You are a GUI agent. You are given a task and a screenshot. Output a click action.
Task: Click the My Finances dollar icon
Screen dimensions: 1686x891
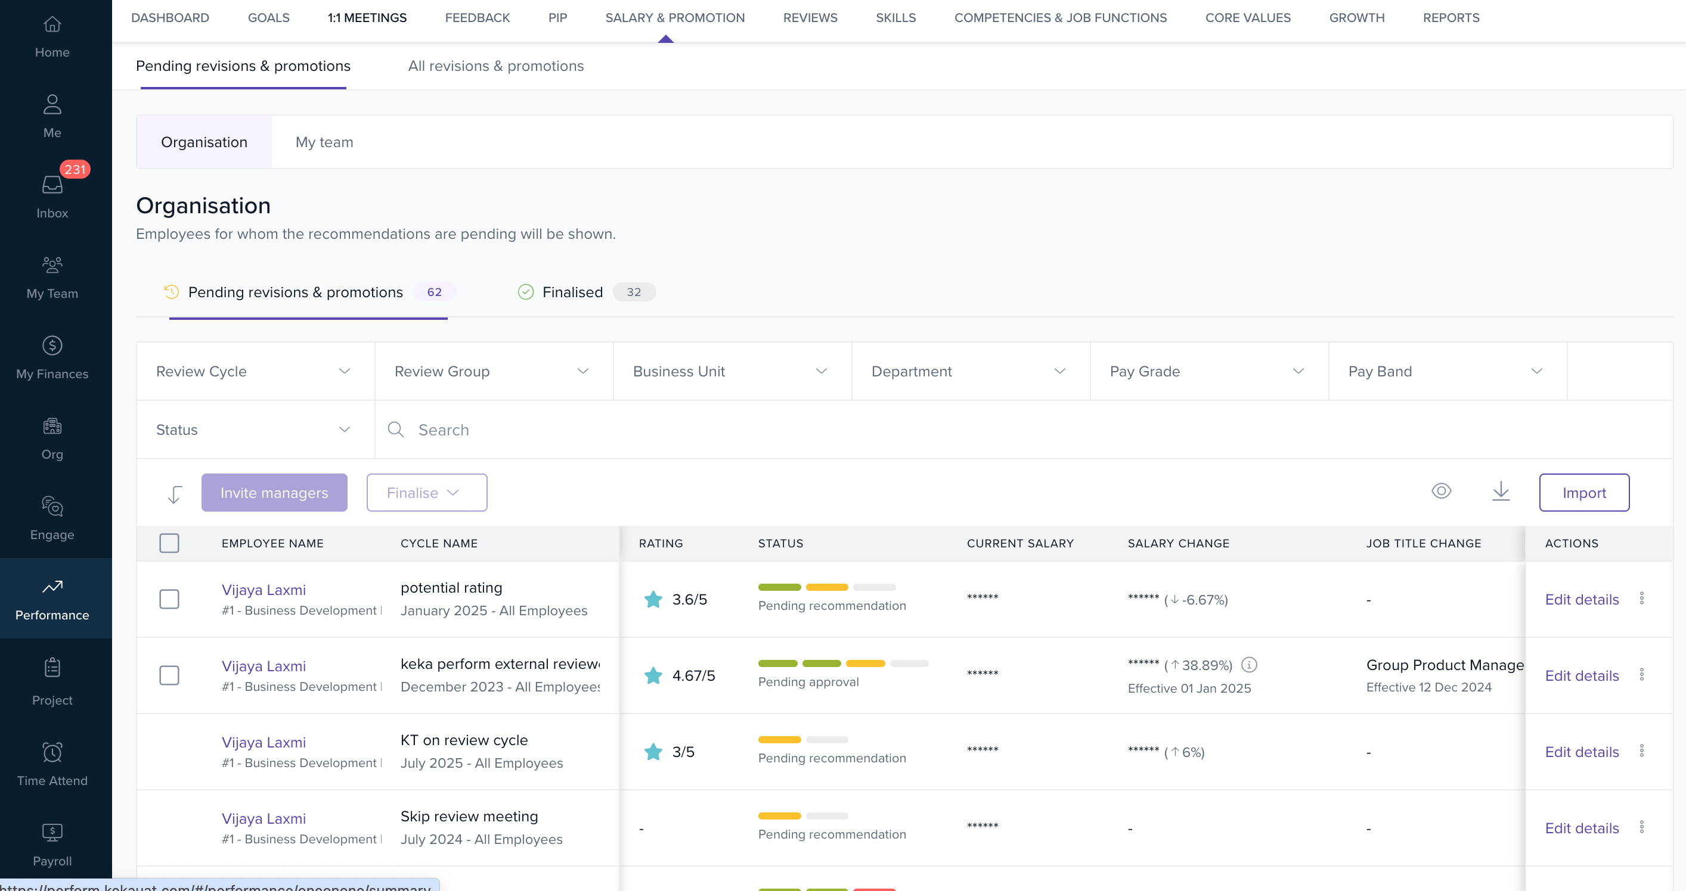point(52,345)
